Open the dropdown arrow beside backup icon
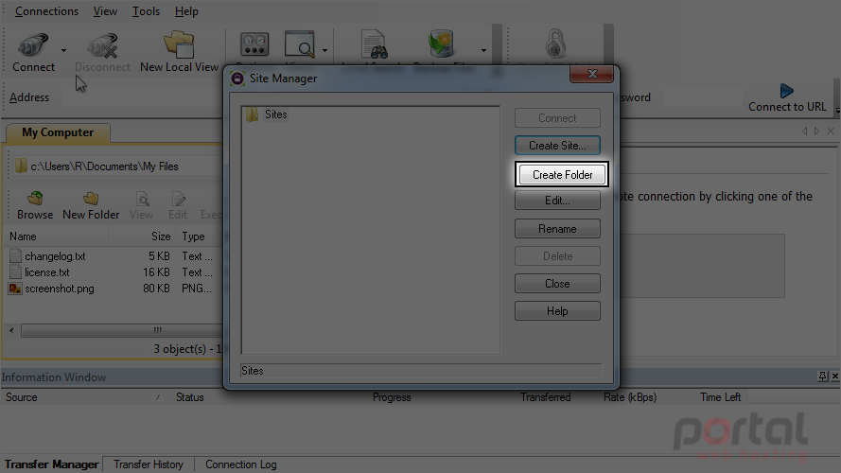The width and height of the screenshot is (841, 473). coord(483,50)
